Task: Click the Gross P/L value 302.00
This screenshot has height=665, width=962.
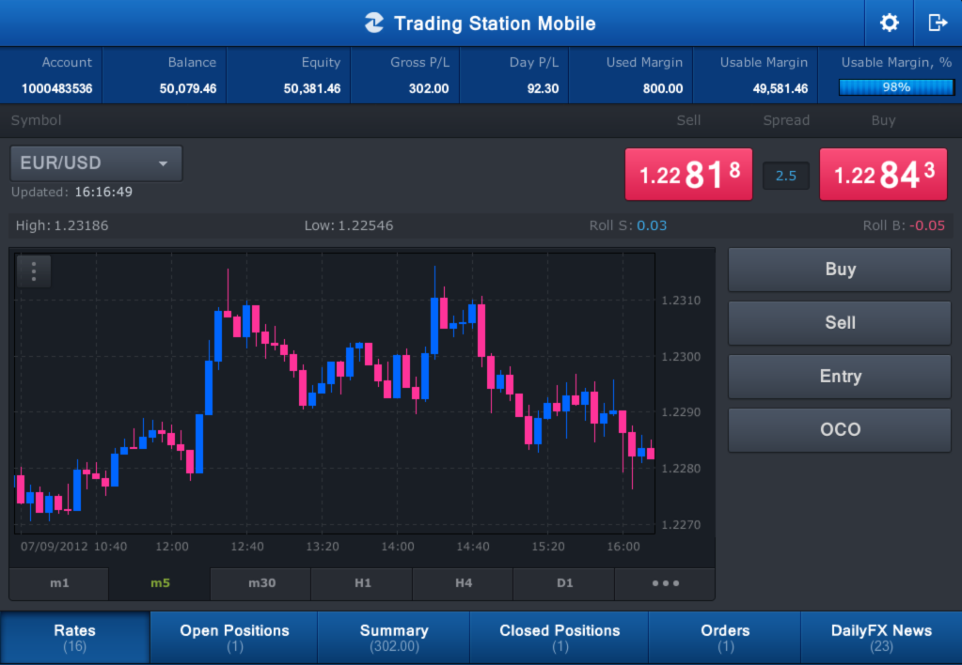Action: coord(429,89)
